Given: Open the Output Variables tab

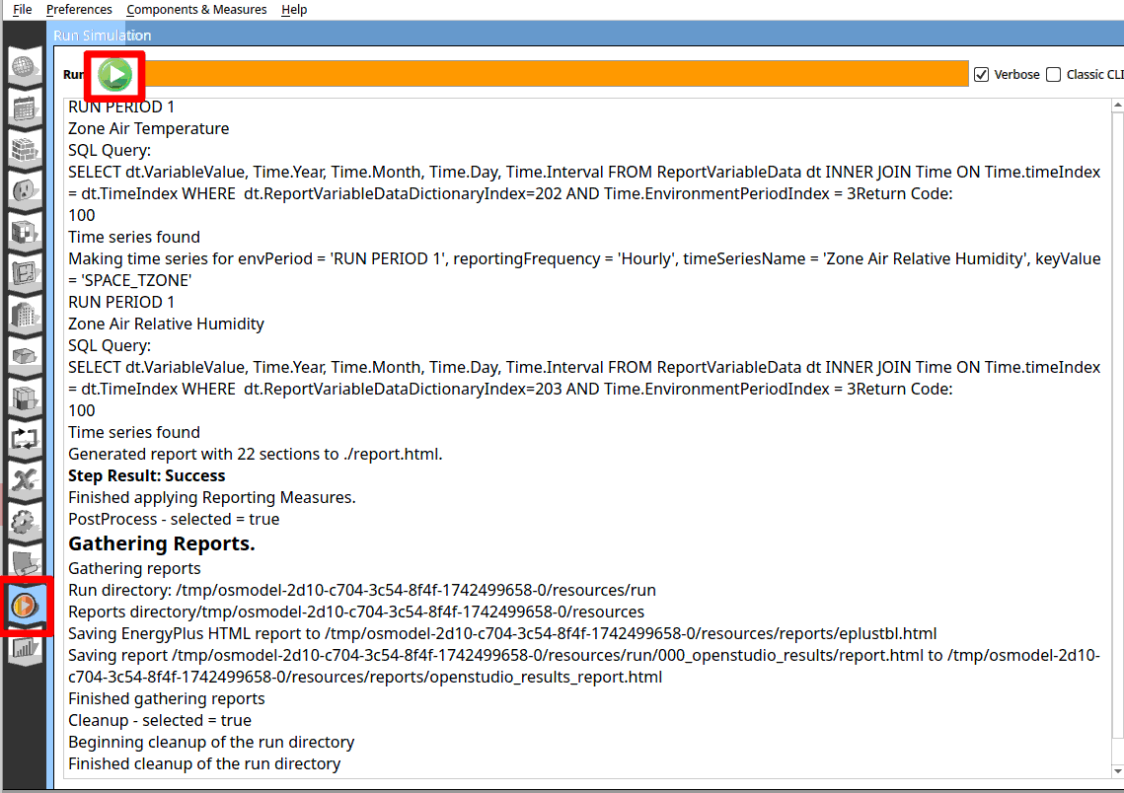Looking at the screenshot, I should point(24,480).
